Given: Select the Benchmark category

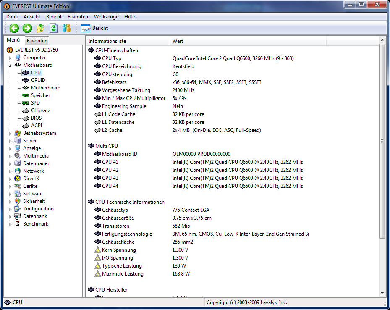Looking at the screenshot, I should (36, 223).
